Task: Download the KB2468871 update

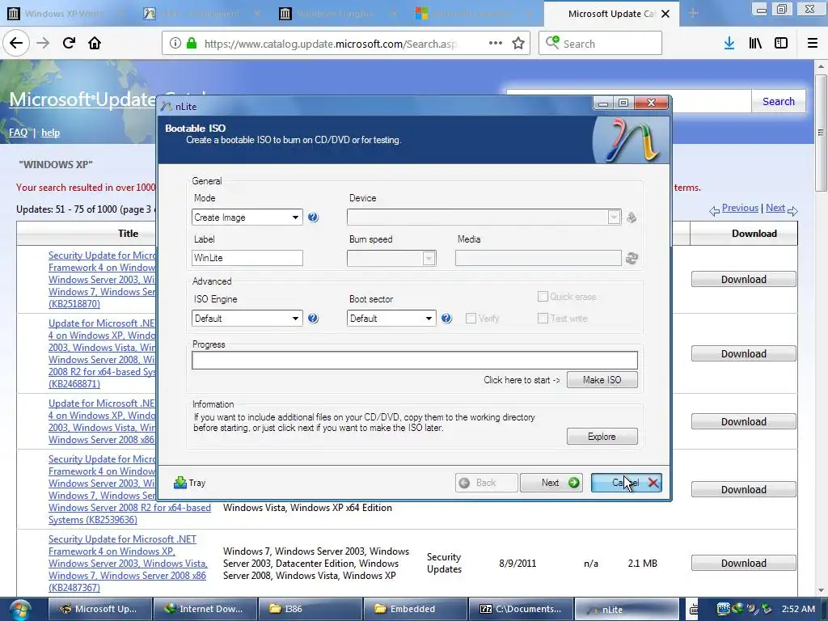Action: 744,354
